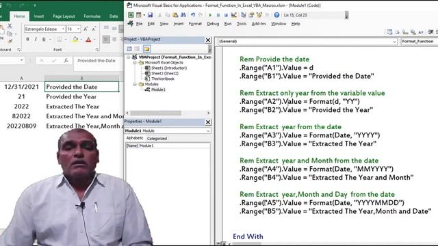Click Decrease Font Size icon in Excel

[x=94, y=29]
